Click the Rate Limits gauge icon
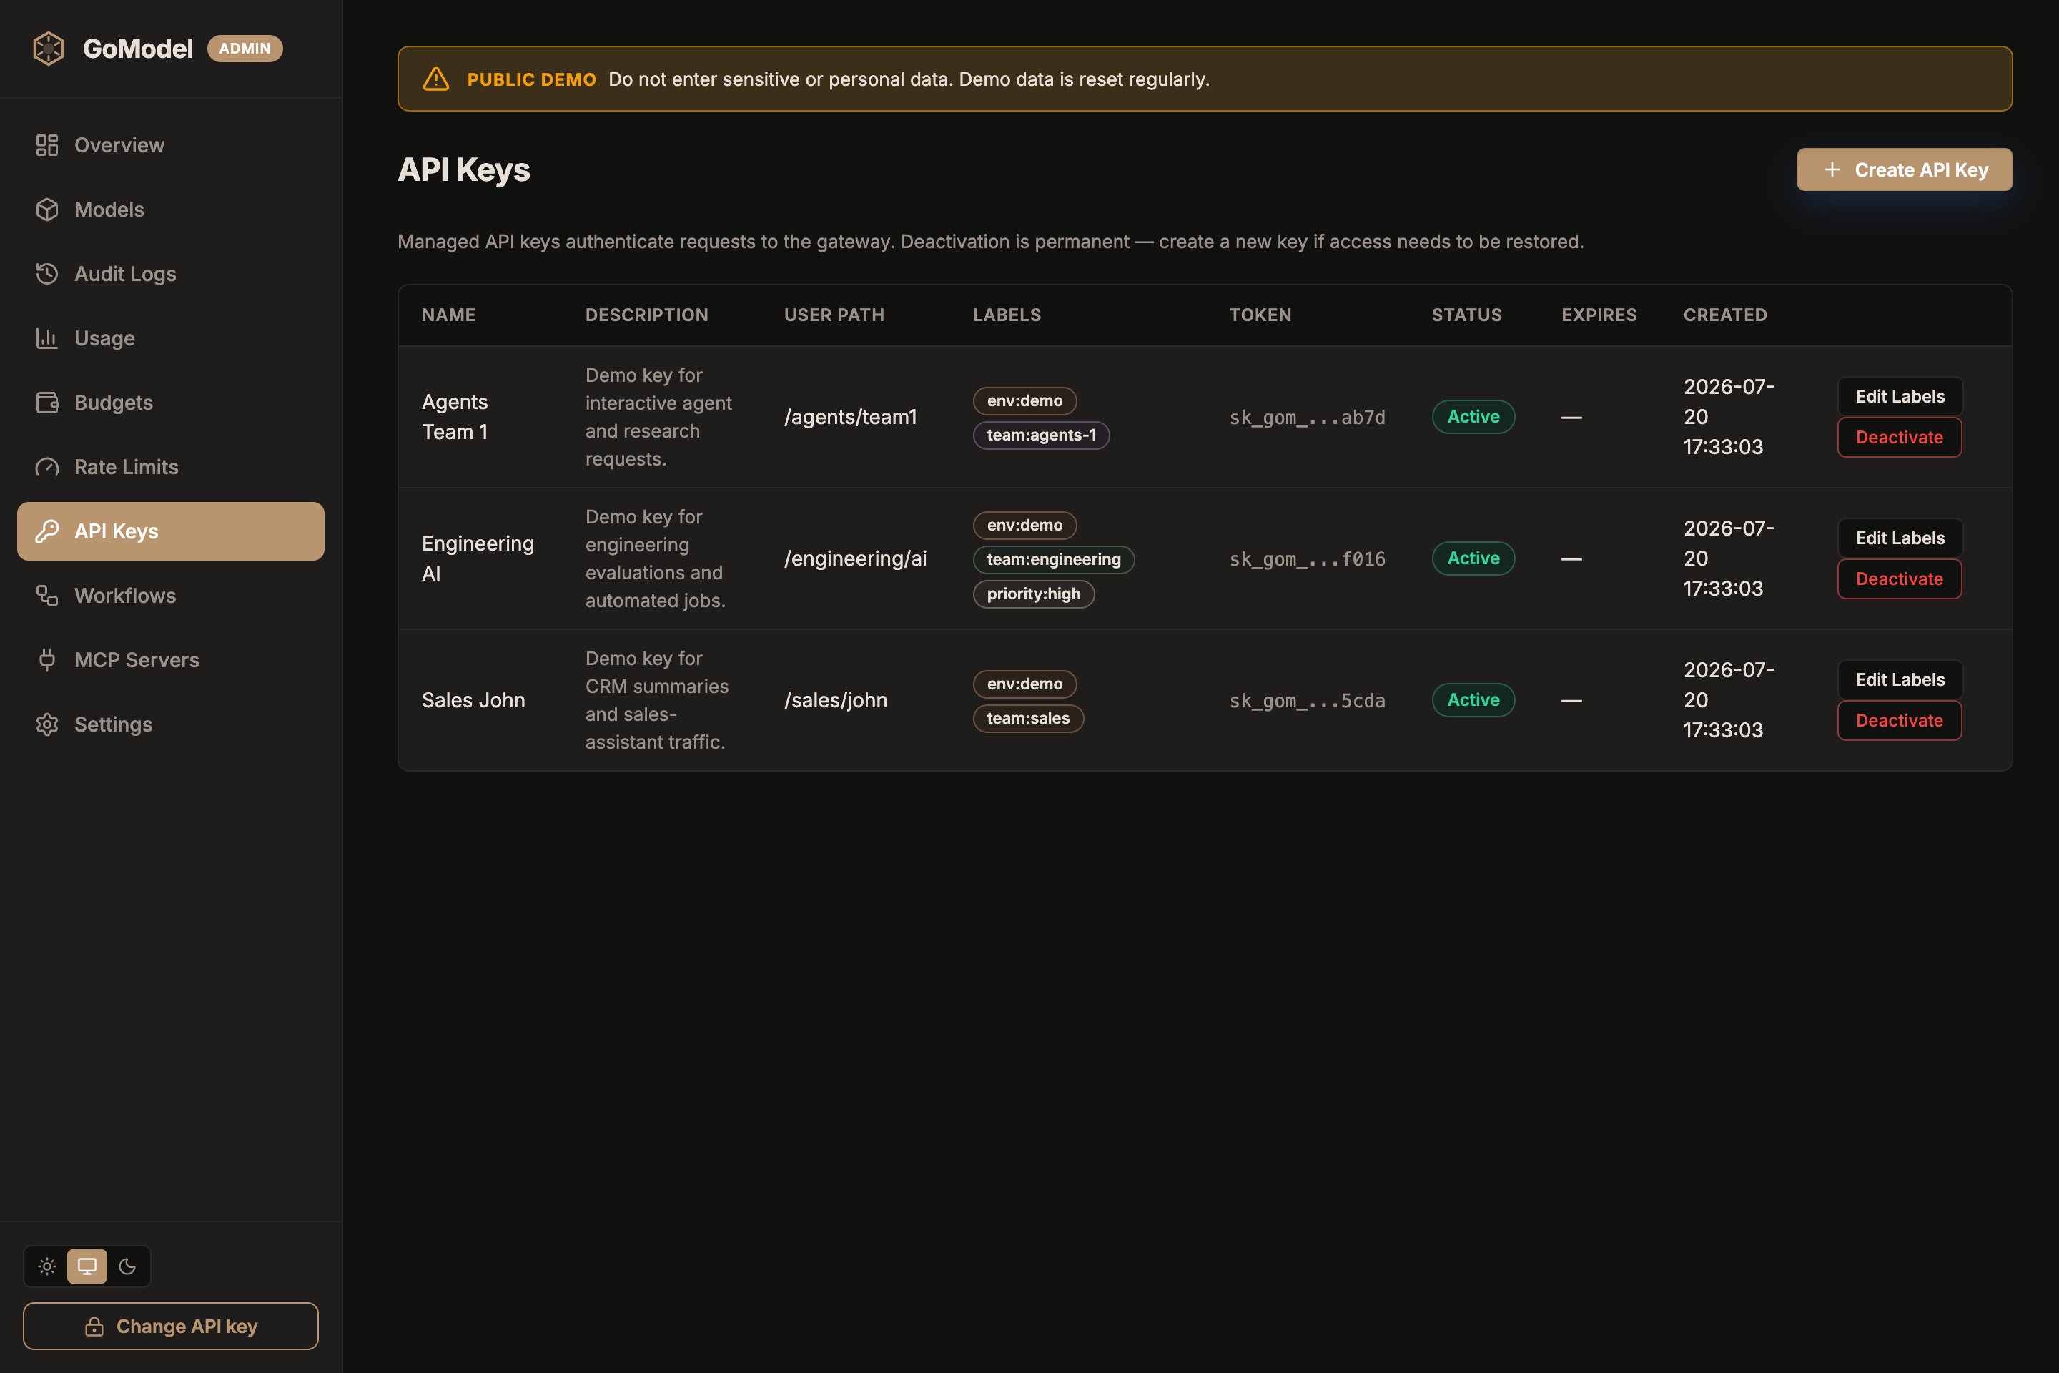Viewport: 2059px width, 1373px height. click(47, 467)
